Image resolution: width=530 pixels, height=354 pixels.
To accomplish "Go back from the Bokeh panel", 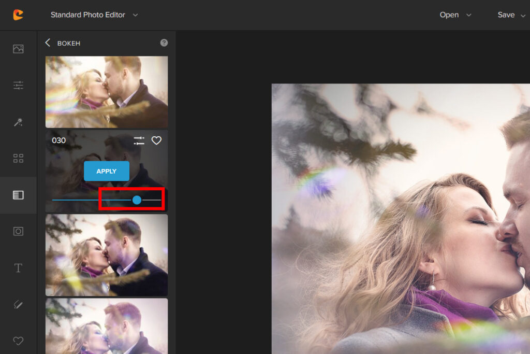I will click(48, 43).
